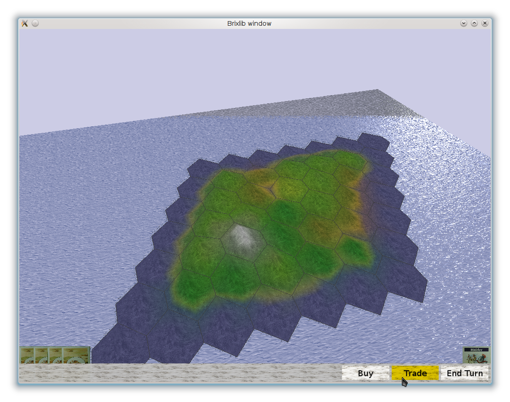Select the topmost dark sea hex tile
The width and height of the screenshot is (510, 402).
[x=373, y=142]
